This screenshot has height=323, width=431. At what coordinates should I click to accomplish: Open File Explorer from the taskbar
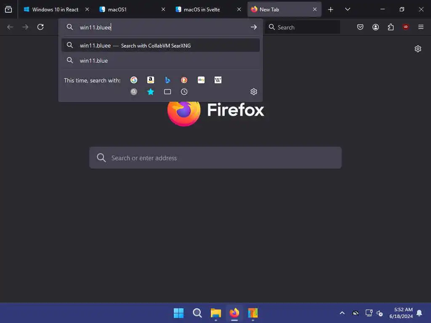[x=216, y=313]
